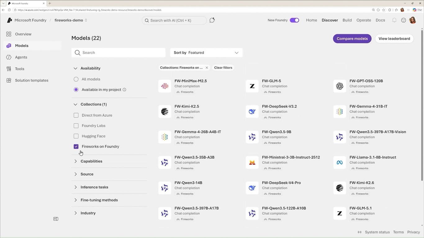The image size is (424, 238).
Task: Click the models Search field
Action: (118, 53)
